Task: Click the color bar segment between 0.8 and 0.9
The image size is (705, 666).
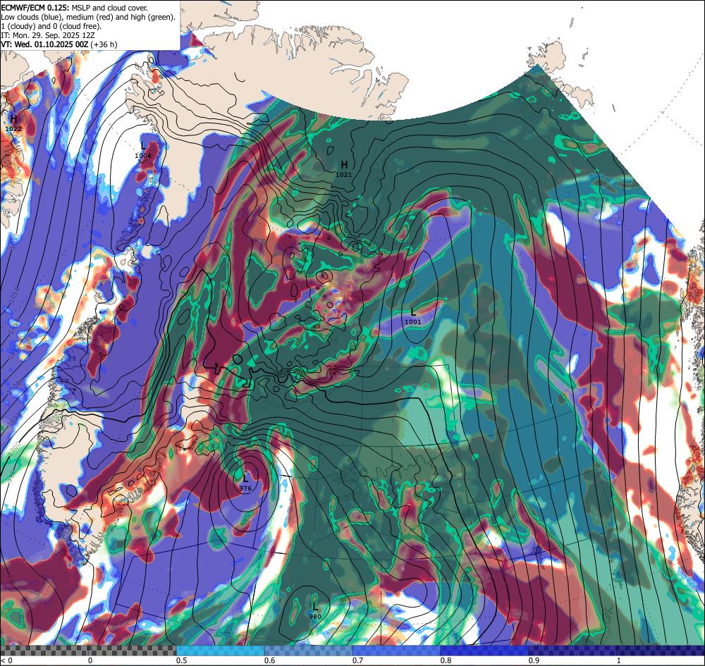Action: point(485,650)
